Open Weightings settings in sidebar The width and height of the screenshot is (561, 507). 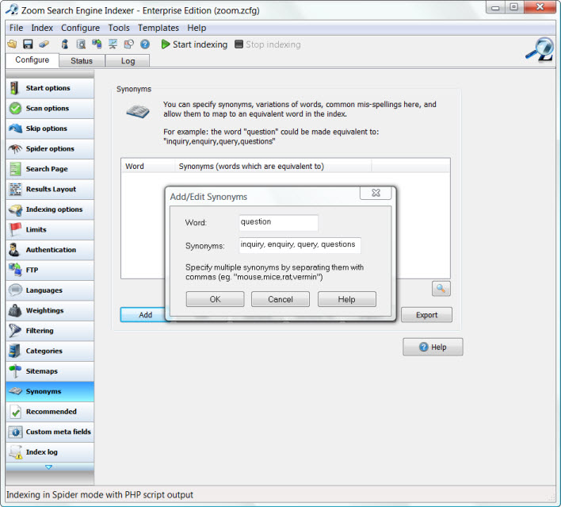pyautogui.click(x=50, y=311)
